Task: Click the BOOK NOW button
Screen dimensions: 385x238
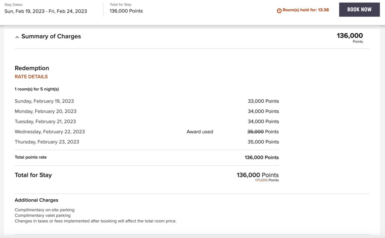Action: click(x=359, y=10)
